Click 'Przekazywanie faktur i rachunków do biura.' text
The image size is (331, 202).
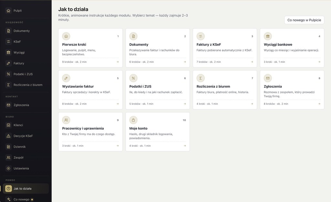coord(154,52)
